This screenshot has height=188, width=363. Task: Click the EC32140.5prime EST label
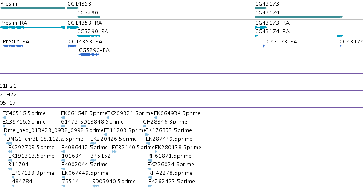coord(134,148)
